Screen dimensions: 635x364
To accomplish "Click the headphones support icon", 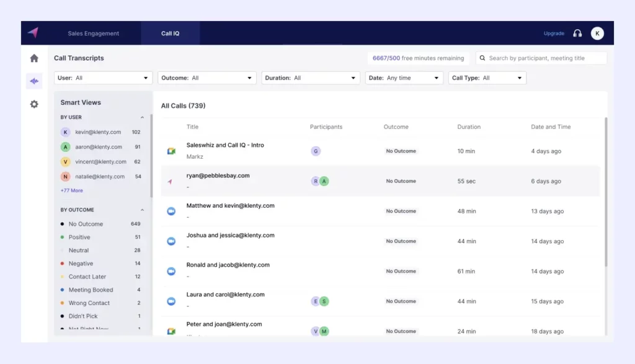I will click(577, 33).
